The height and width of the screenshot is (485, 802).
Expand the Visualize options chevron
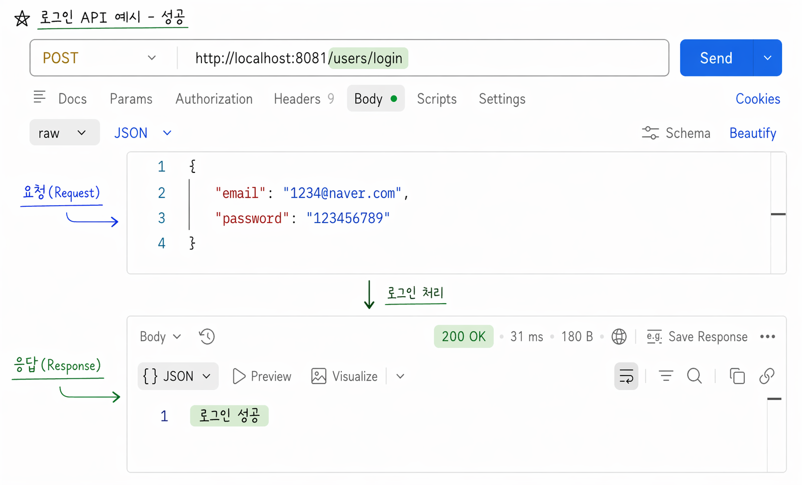401,376
